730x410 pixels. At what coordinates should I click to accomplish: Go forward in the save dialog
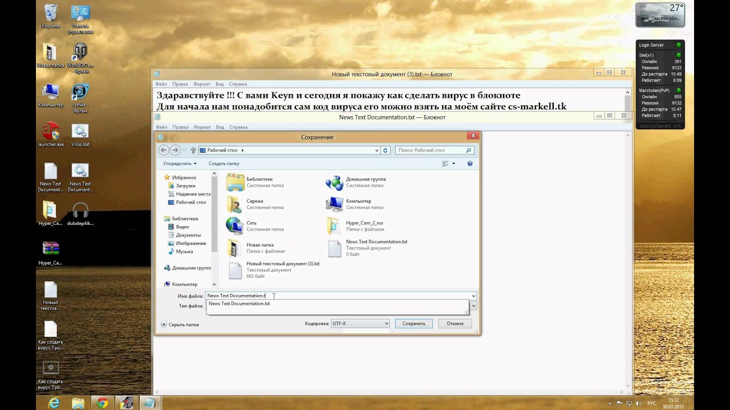pos(175,150)
